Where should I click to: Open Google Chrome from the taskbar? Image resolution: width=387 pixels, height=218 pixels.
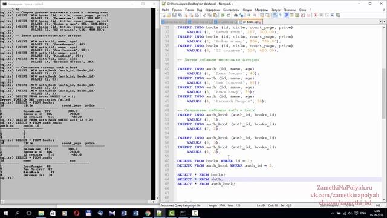point(148,213)
